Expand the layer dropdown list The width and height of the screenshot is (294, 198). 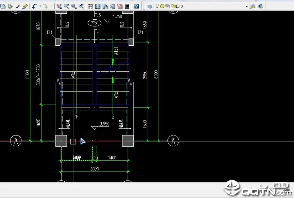click(x=247, y=6)
